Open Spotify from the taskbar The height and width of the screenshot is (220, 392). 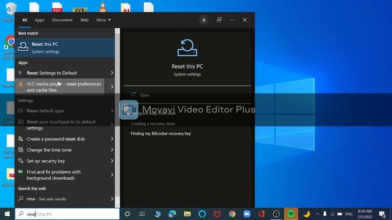coord(291,214)
